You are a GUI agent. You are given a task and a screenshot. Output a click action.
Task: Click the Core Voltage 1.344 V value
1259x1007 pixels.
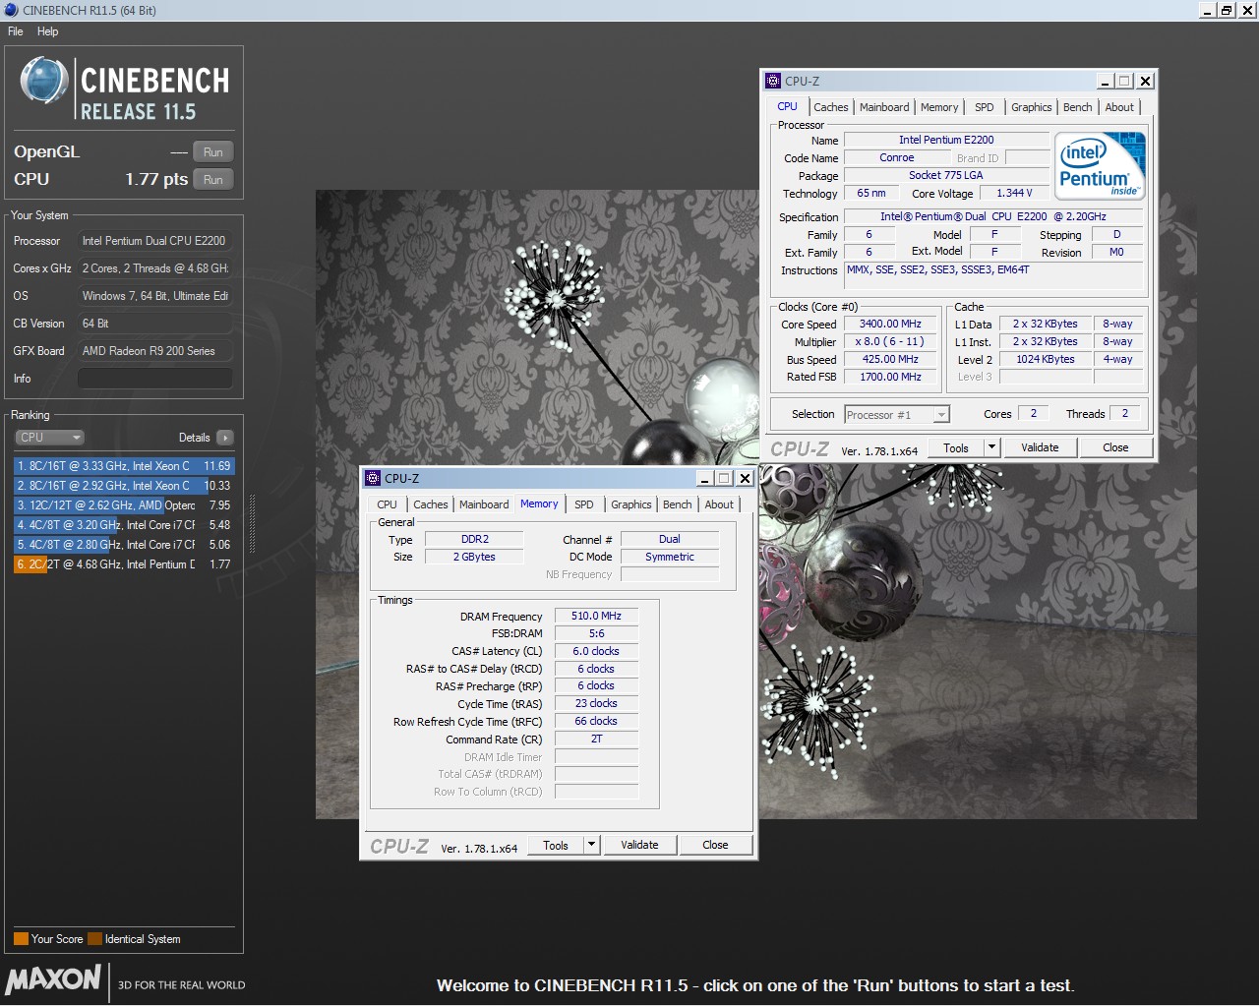pyautogui.click(x=1014, y=194)
